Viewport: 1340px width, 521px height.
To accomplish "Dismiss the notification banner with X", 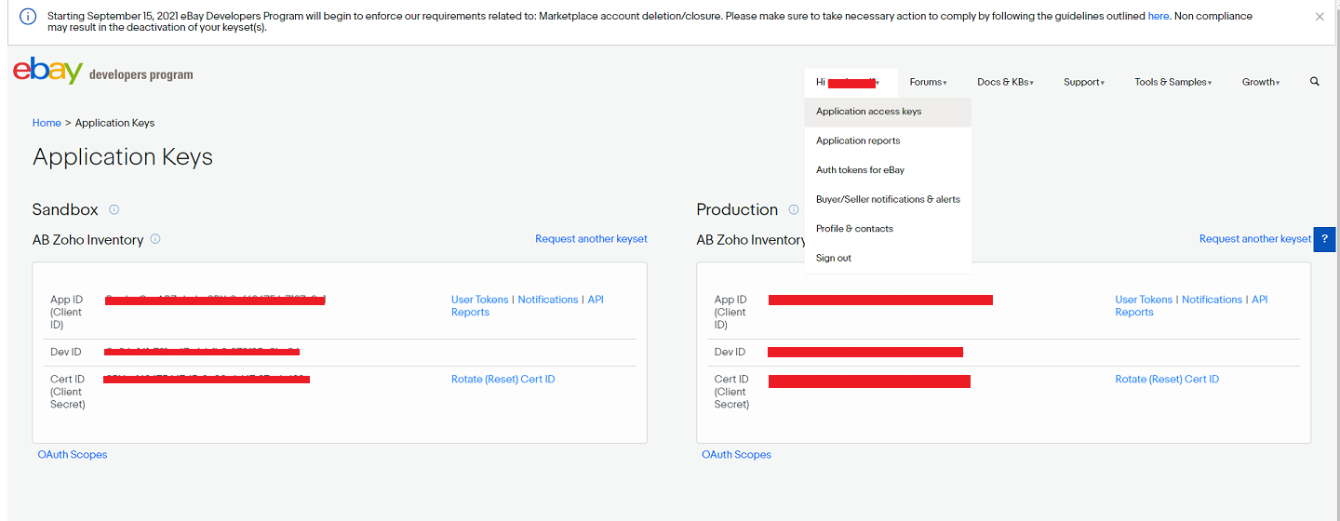I will click(x=1320, y=17).
